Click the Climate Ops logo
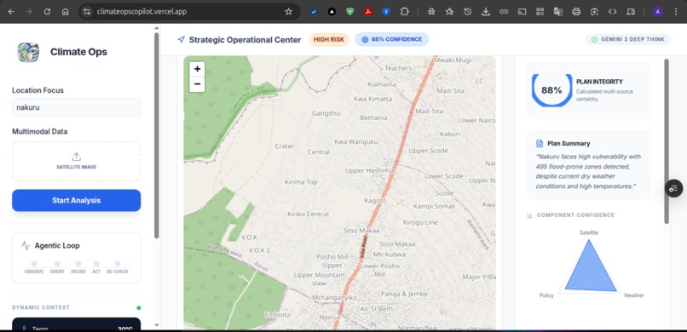The width and height of the screenshot is (687, 332). coord(28,52)
